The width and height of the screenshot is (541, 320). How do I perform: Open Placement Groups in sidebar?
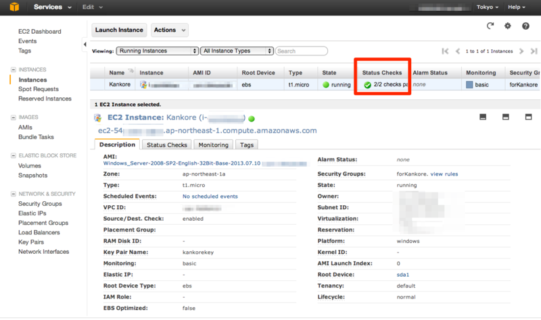click(x=43, y=223)
